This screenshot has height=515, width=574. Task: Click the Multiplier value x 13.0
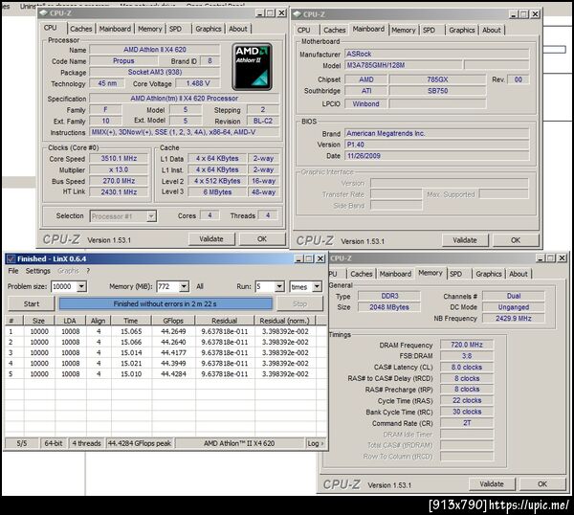pyautogui.click(x=119, y=169)
